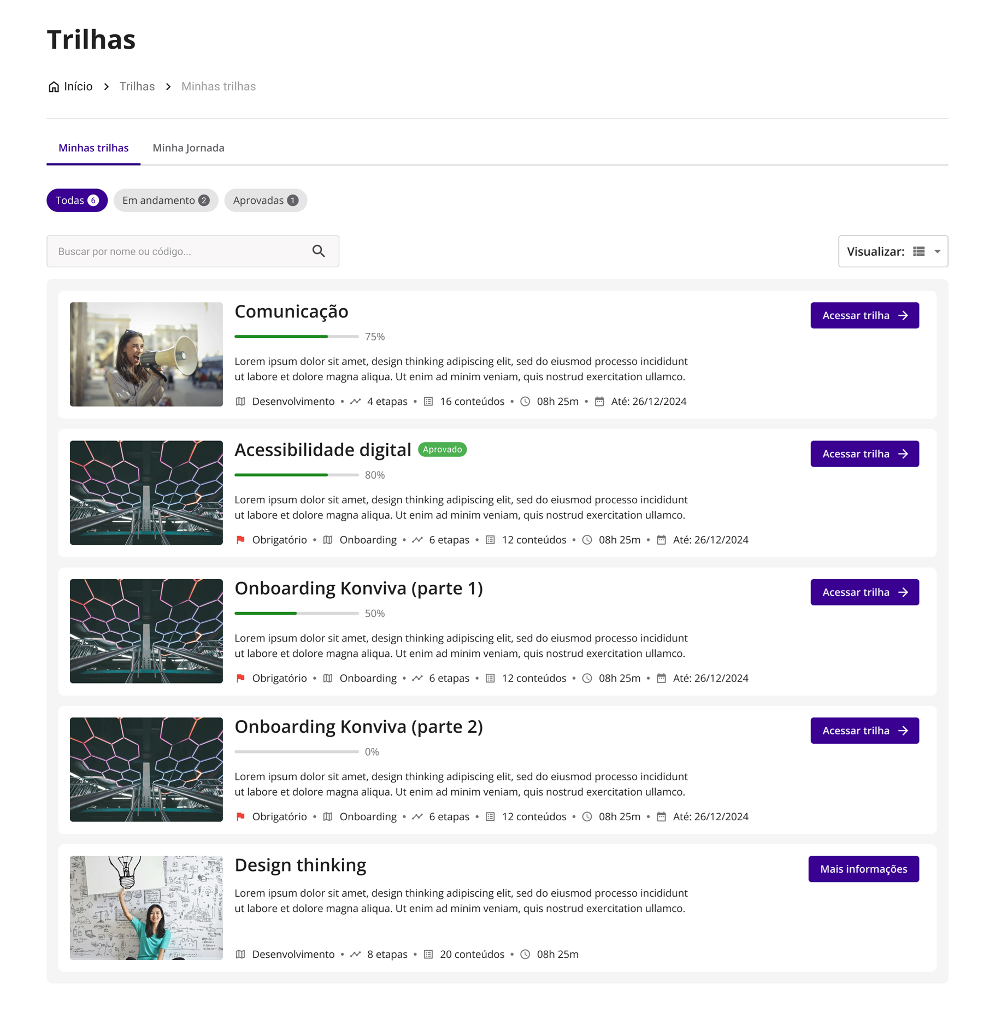Click Acessar trilha for Comunicação
Viewport: 995px width, 1030px height.
point(864,315)
